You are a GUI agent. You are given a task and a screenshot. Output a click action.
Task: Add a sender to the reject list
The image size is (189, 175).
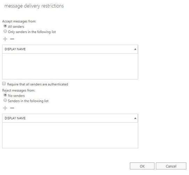(x=5, y=108)
